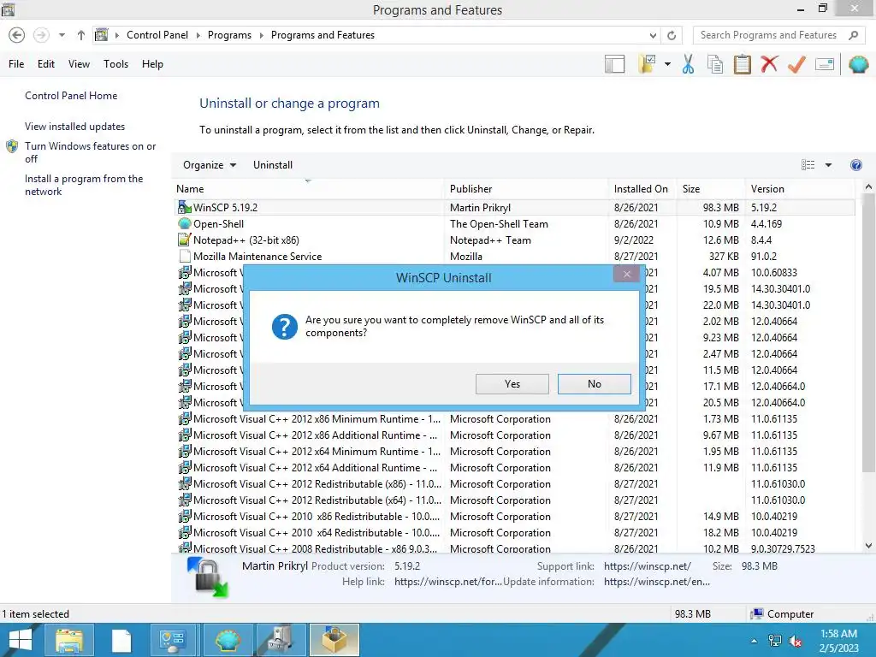This screenshot has height=657, width=876.
Task: Click Turn Windows features on or off
Action: pos(90,152)
